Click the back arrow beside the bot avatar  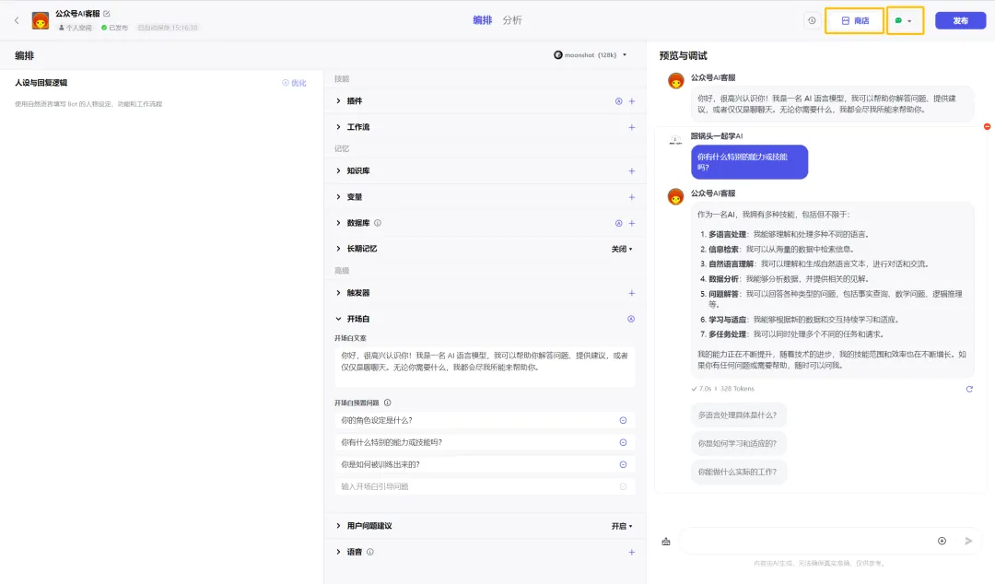(17, 20)
